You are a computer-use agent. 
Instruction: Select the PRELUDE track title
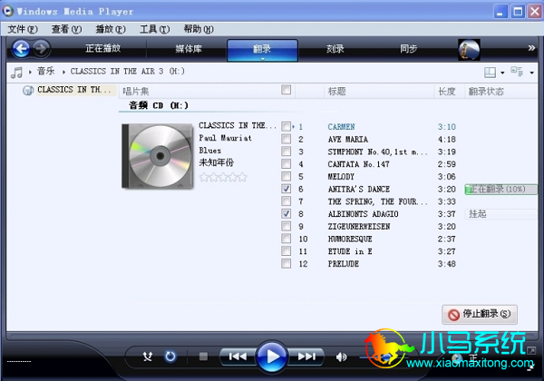coord(344,264)
